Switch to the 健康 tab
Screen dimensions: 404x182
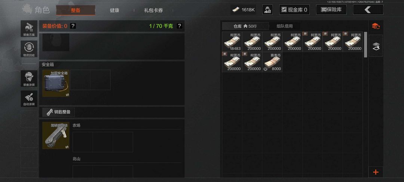click(114, 10)
